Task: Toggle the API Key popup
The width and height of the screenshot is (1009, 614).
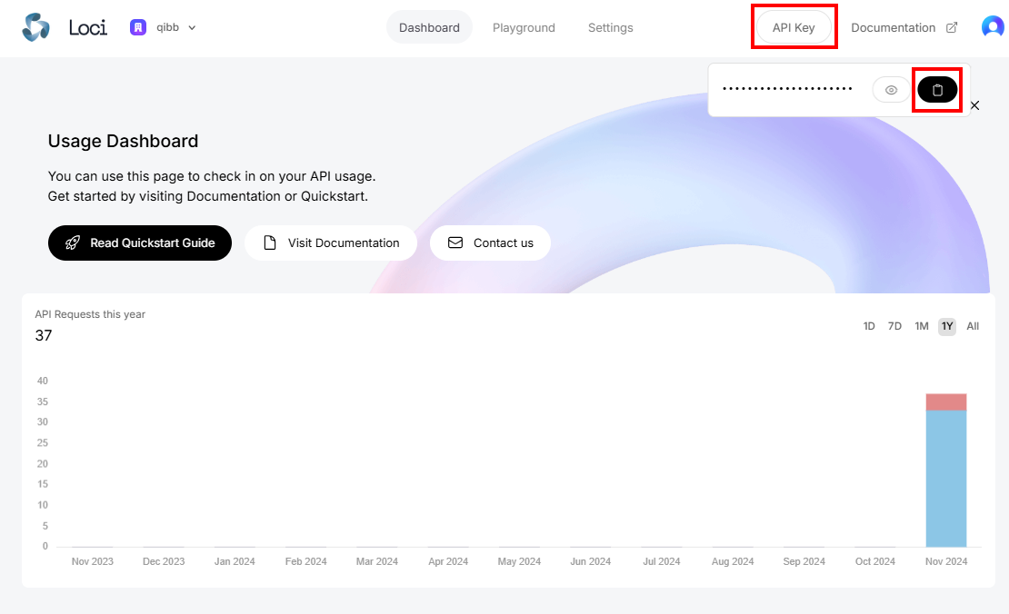Action: coord(794,27)
